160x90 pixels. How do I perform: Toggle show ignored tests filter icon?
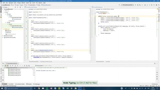[8, 66]
